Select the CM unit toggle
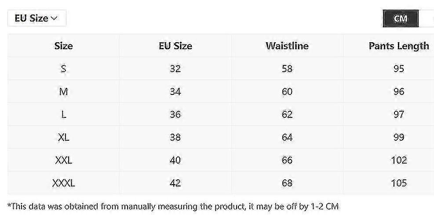 401,18
